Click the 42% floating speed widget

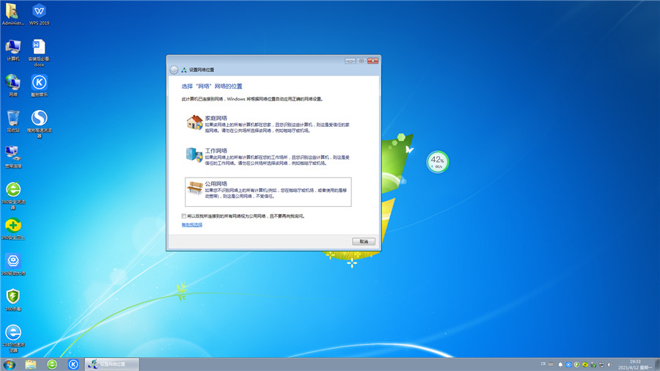pyautogui.click(x=438, y=161)
